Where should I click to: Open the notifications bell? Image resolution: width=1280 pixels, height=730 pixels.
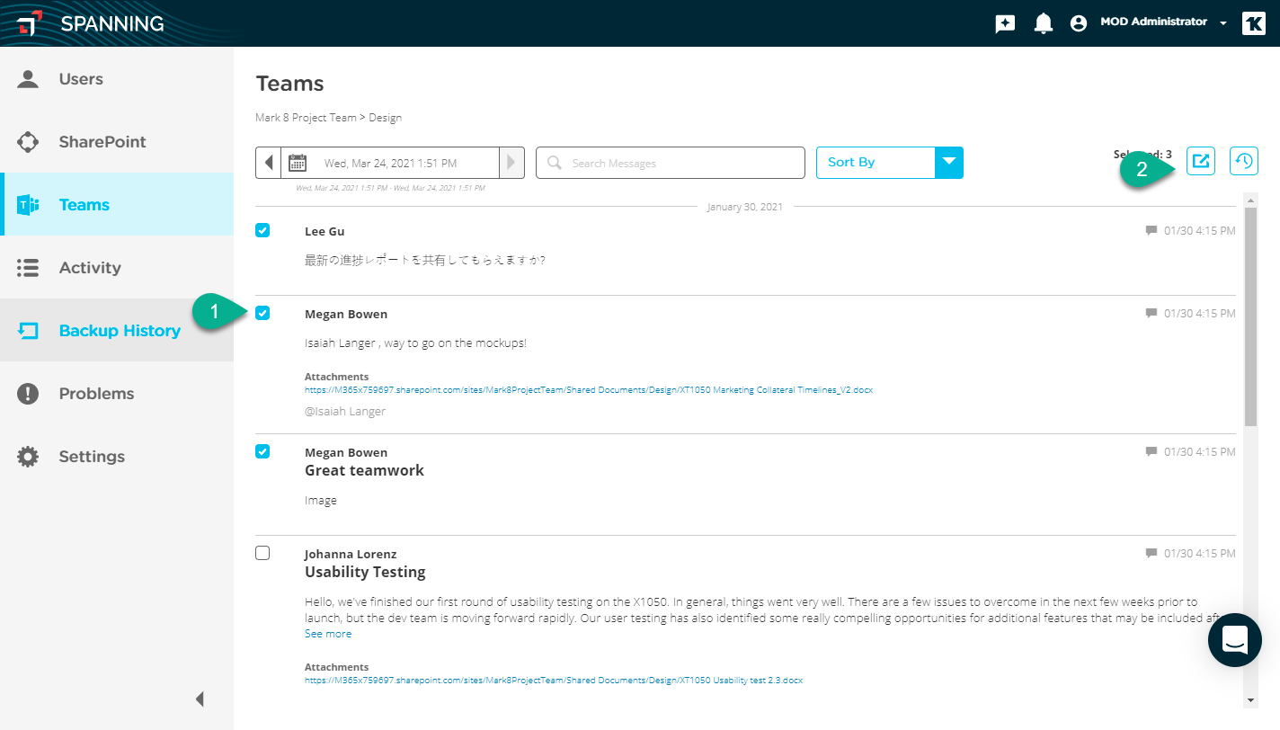click(1043, 23)
